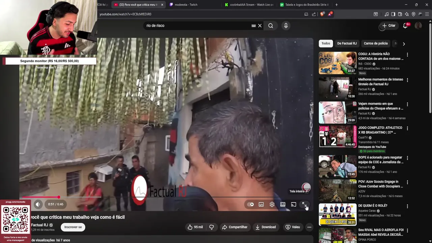Mute the YouTube video volume
The image size is (432, 243).
tap(38, 204)
